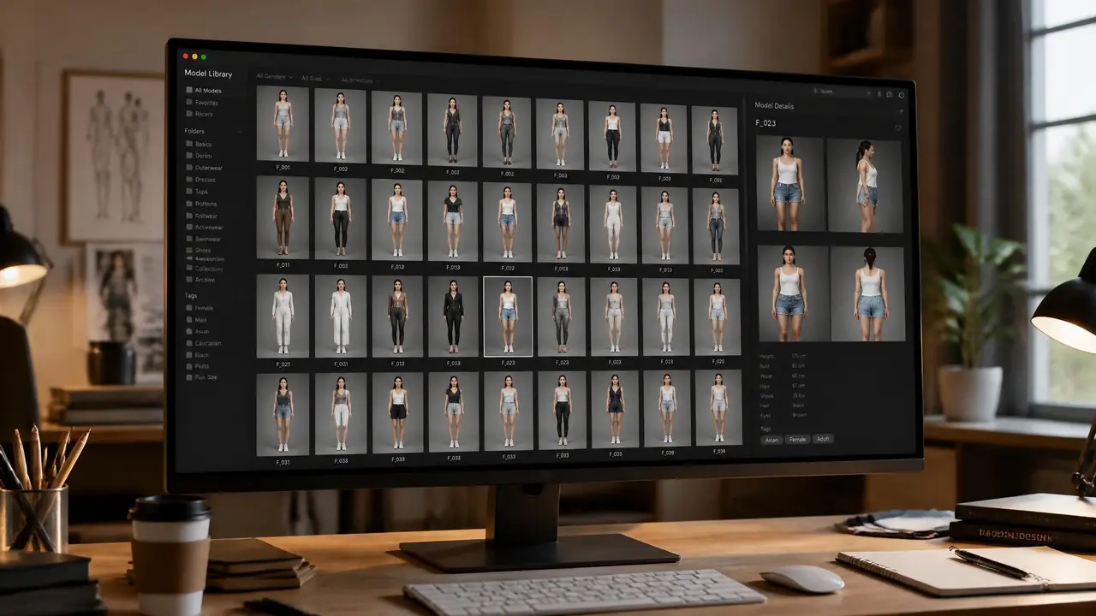Select All Models in the sidebar
The height and width of the screenshot is (616, 1096).
[x=204, y=91]
